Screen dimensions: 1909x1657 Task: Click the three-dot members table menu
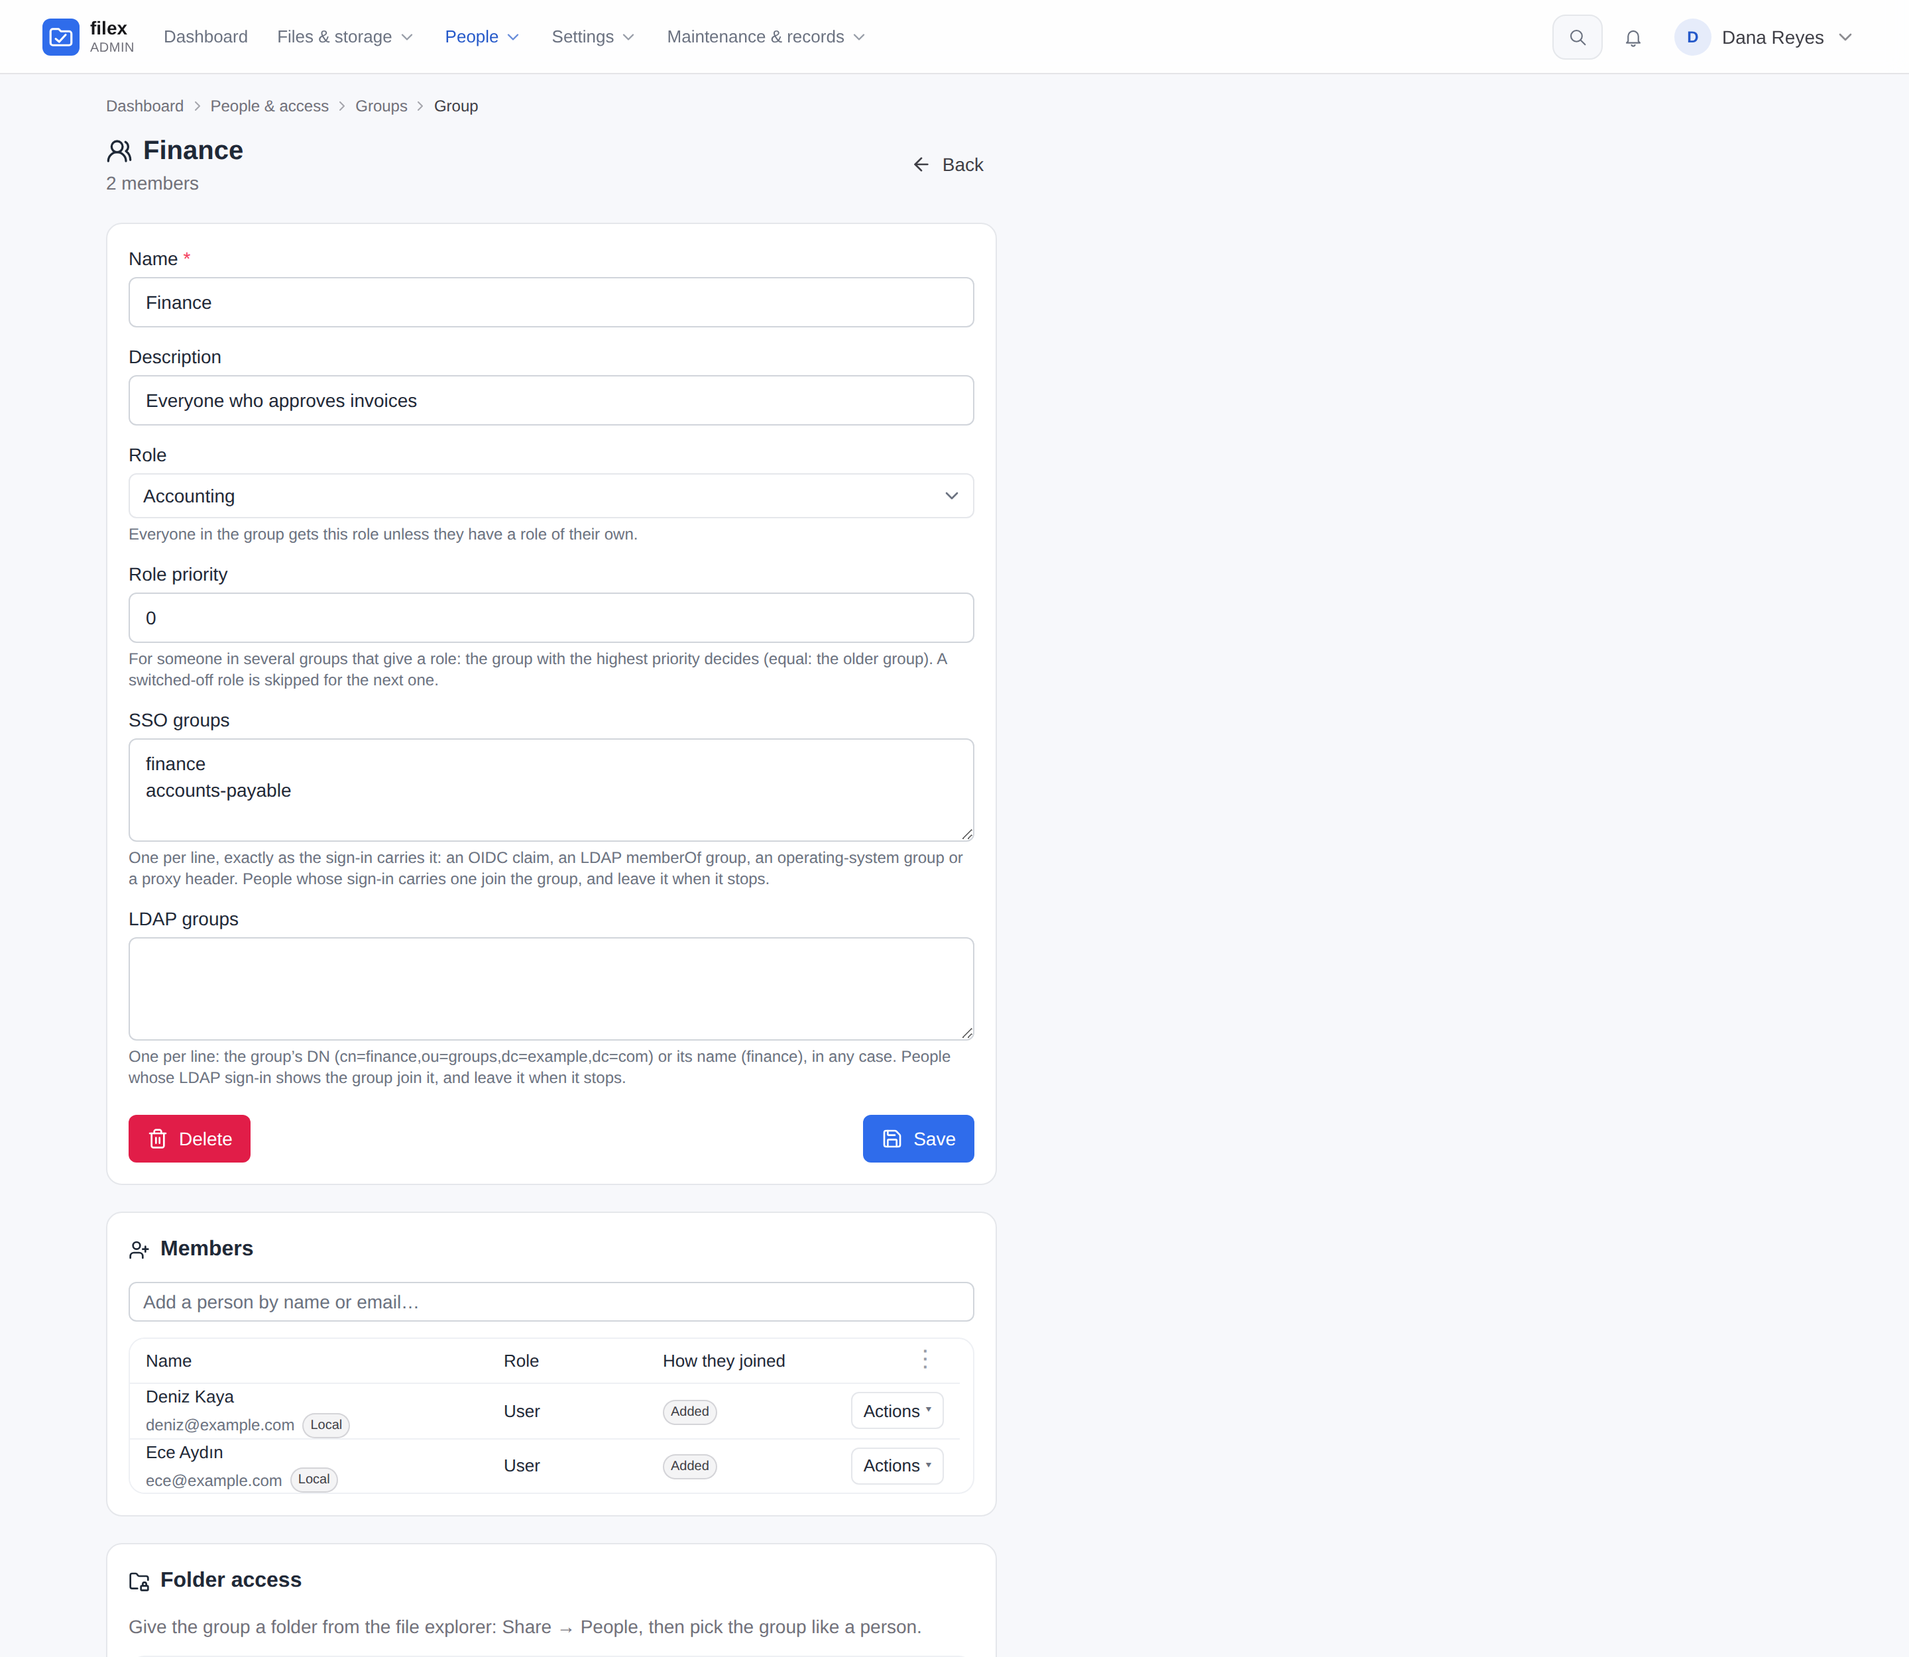point(925,1359)
